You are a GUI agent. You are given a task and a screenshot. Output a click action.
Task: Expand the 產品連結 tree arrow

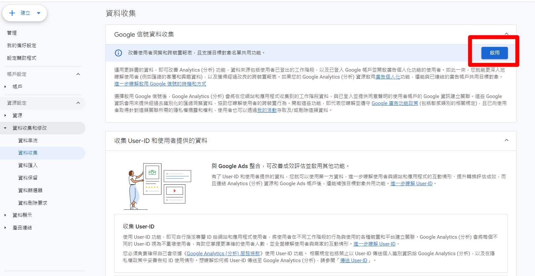tap(5, 228)
